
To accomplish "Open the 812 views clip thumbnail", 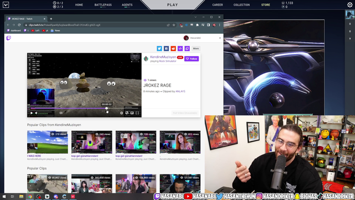I will pyautogui.click(x=180, y=142).
